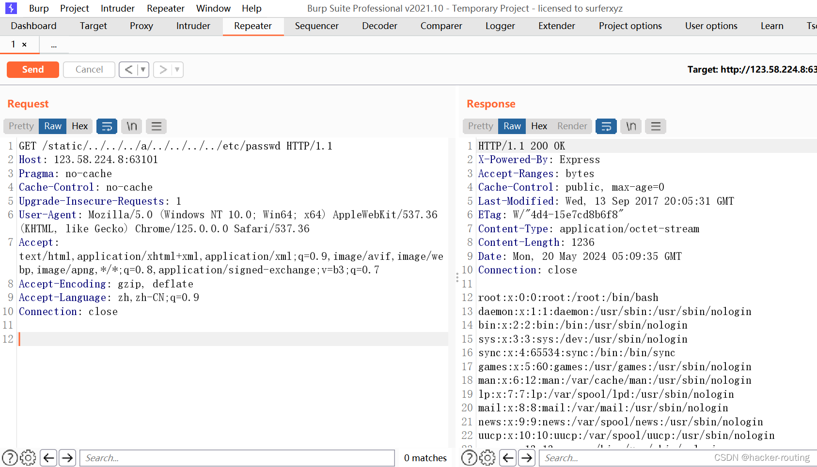Open search settings gear in the Response panel
Screen dimensions: 817x467
pos(487,457)
